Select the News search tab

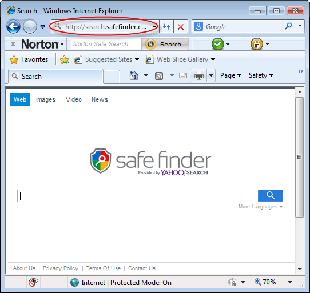pos(100,99)
